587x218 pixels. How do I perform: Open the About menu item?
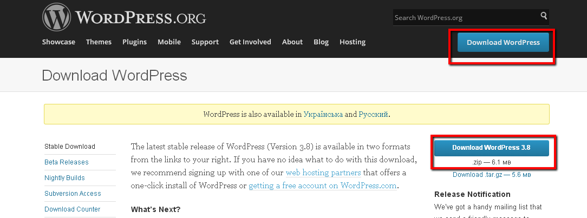(x=292, y=42)
